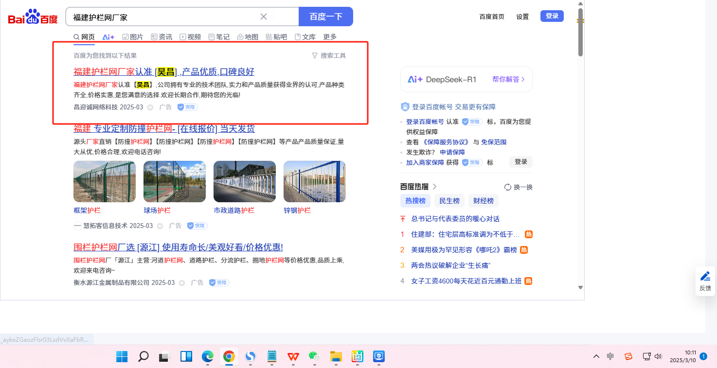Image resolution: width=717 pixels, height=368 pixels.
Task: Click the volume icon in system tray
Action: [658, 357]
